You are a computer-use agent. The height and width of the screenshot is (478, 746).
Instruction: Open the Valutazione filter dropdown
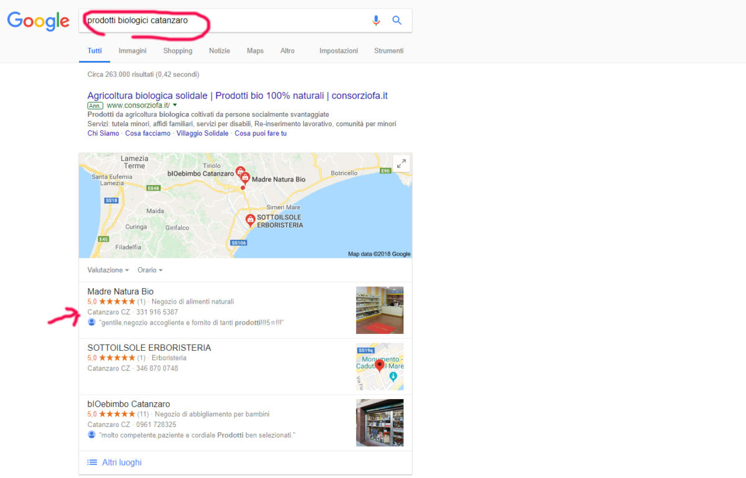108,270
